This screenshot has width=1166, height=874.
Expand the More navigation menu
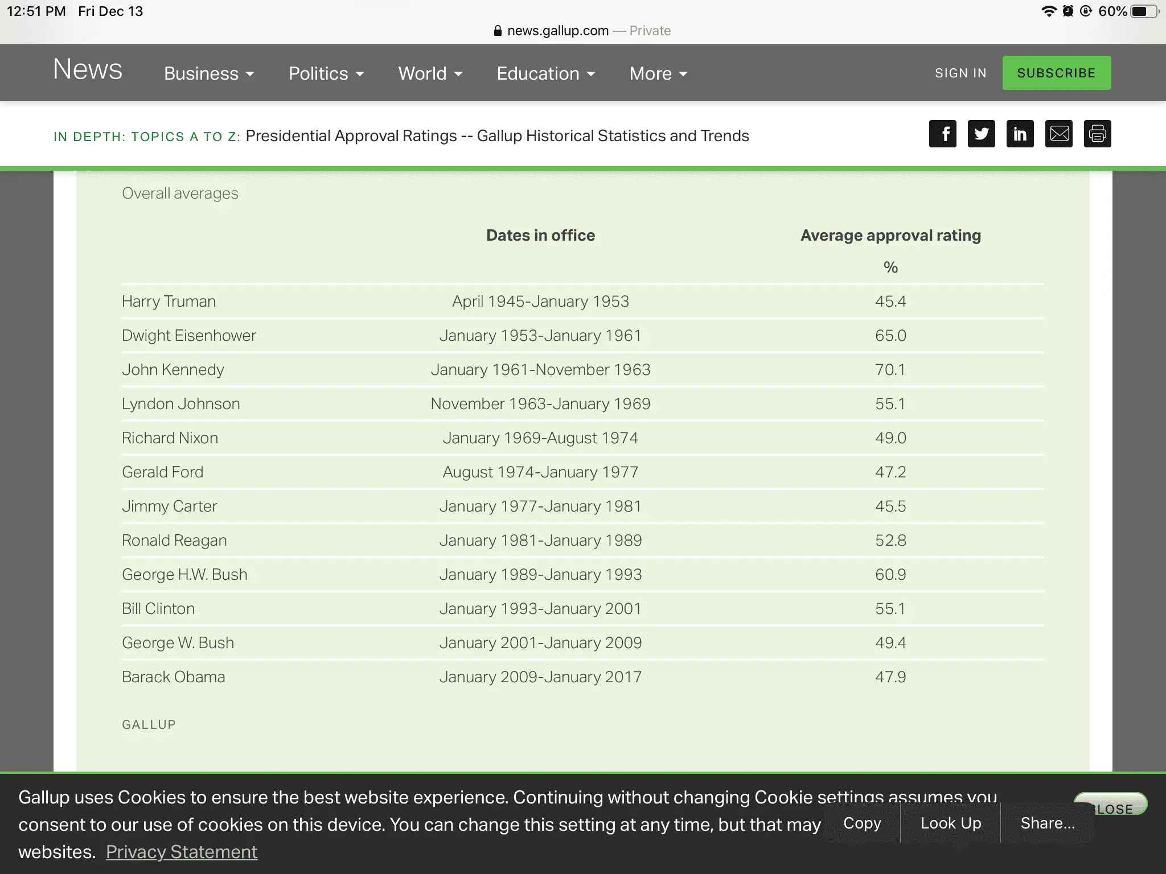click(658, 73)
